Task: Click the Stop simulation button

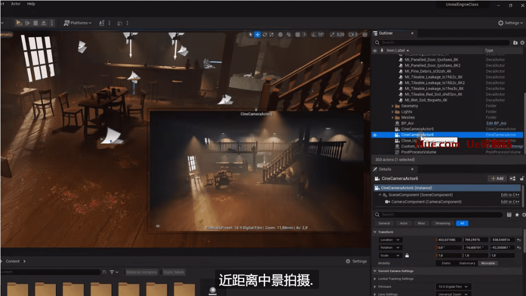Action: [x=35, y=23]
